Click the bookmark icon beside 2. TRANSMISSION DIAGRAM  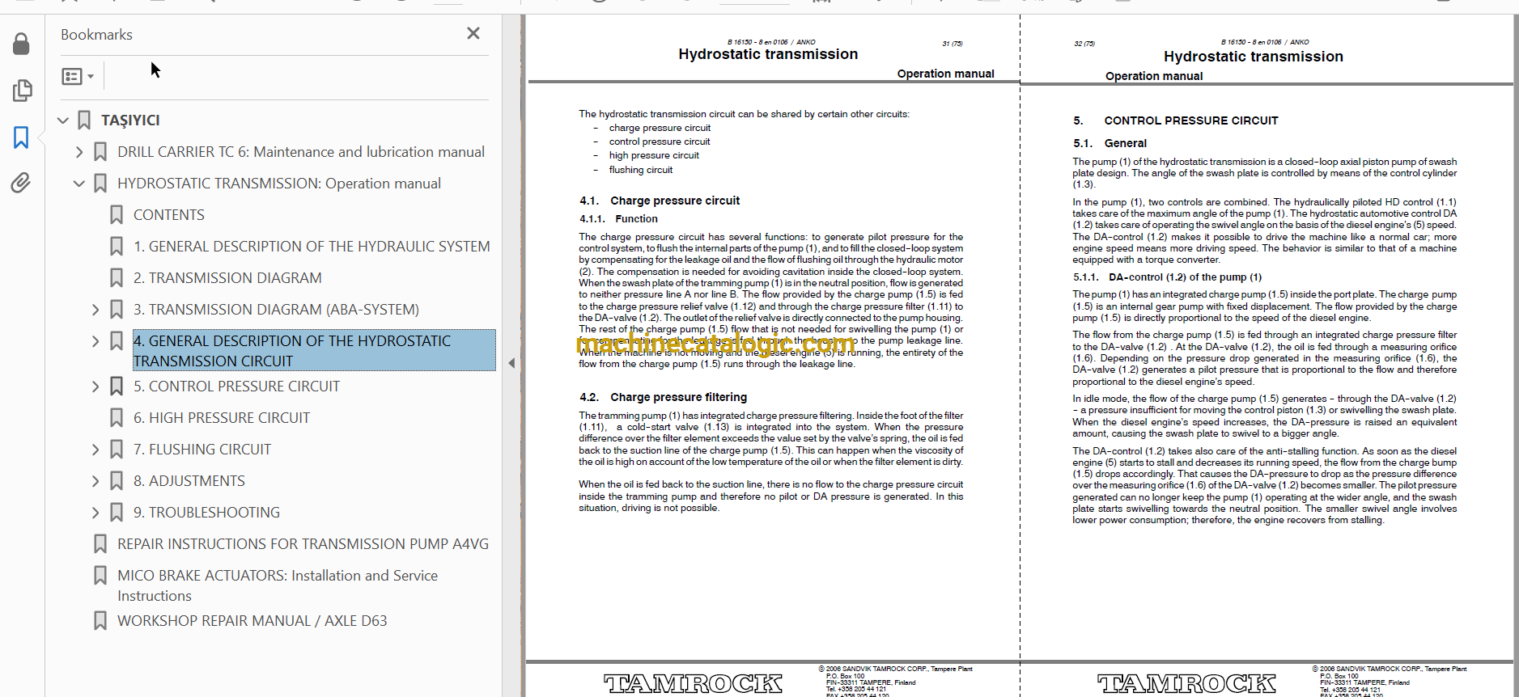coord(117,278)
